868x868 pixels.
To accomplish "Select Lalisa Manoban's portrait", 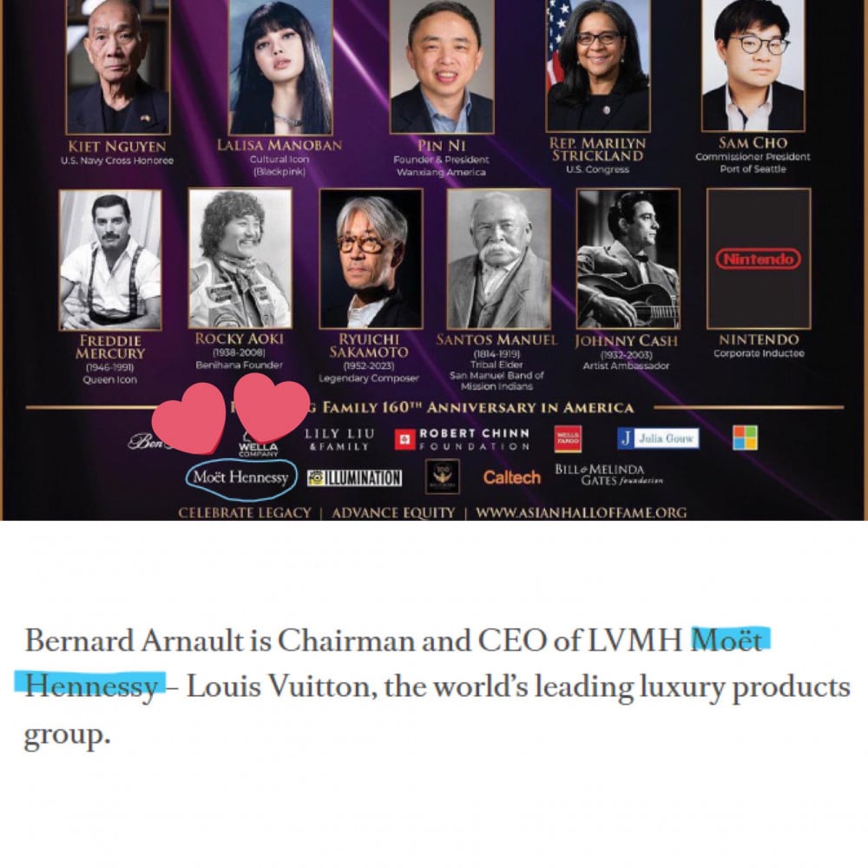I will click(280, 67).
